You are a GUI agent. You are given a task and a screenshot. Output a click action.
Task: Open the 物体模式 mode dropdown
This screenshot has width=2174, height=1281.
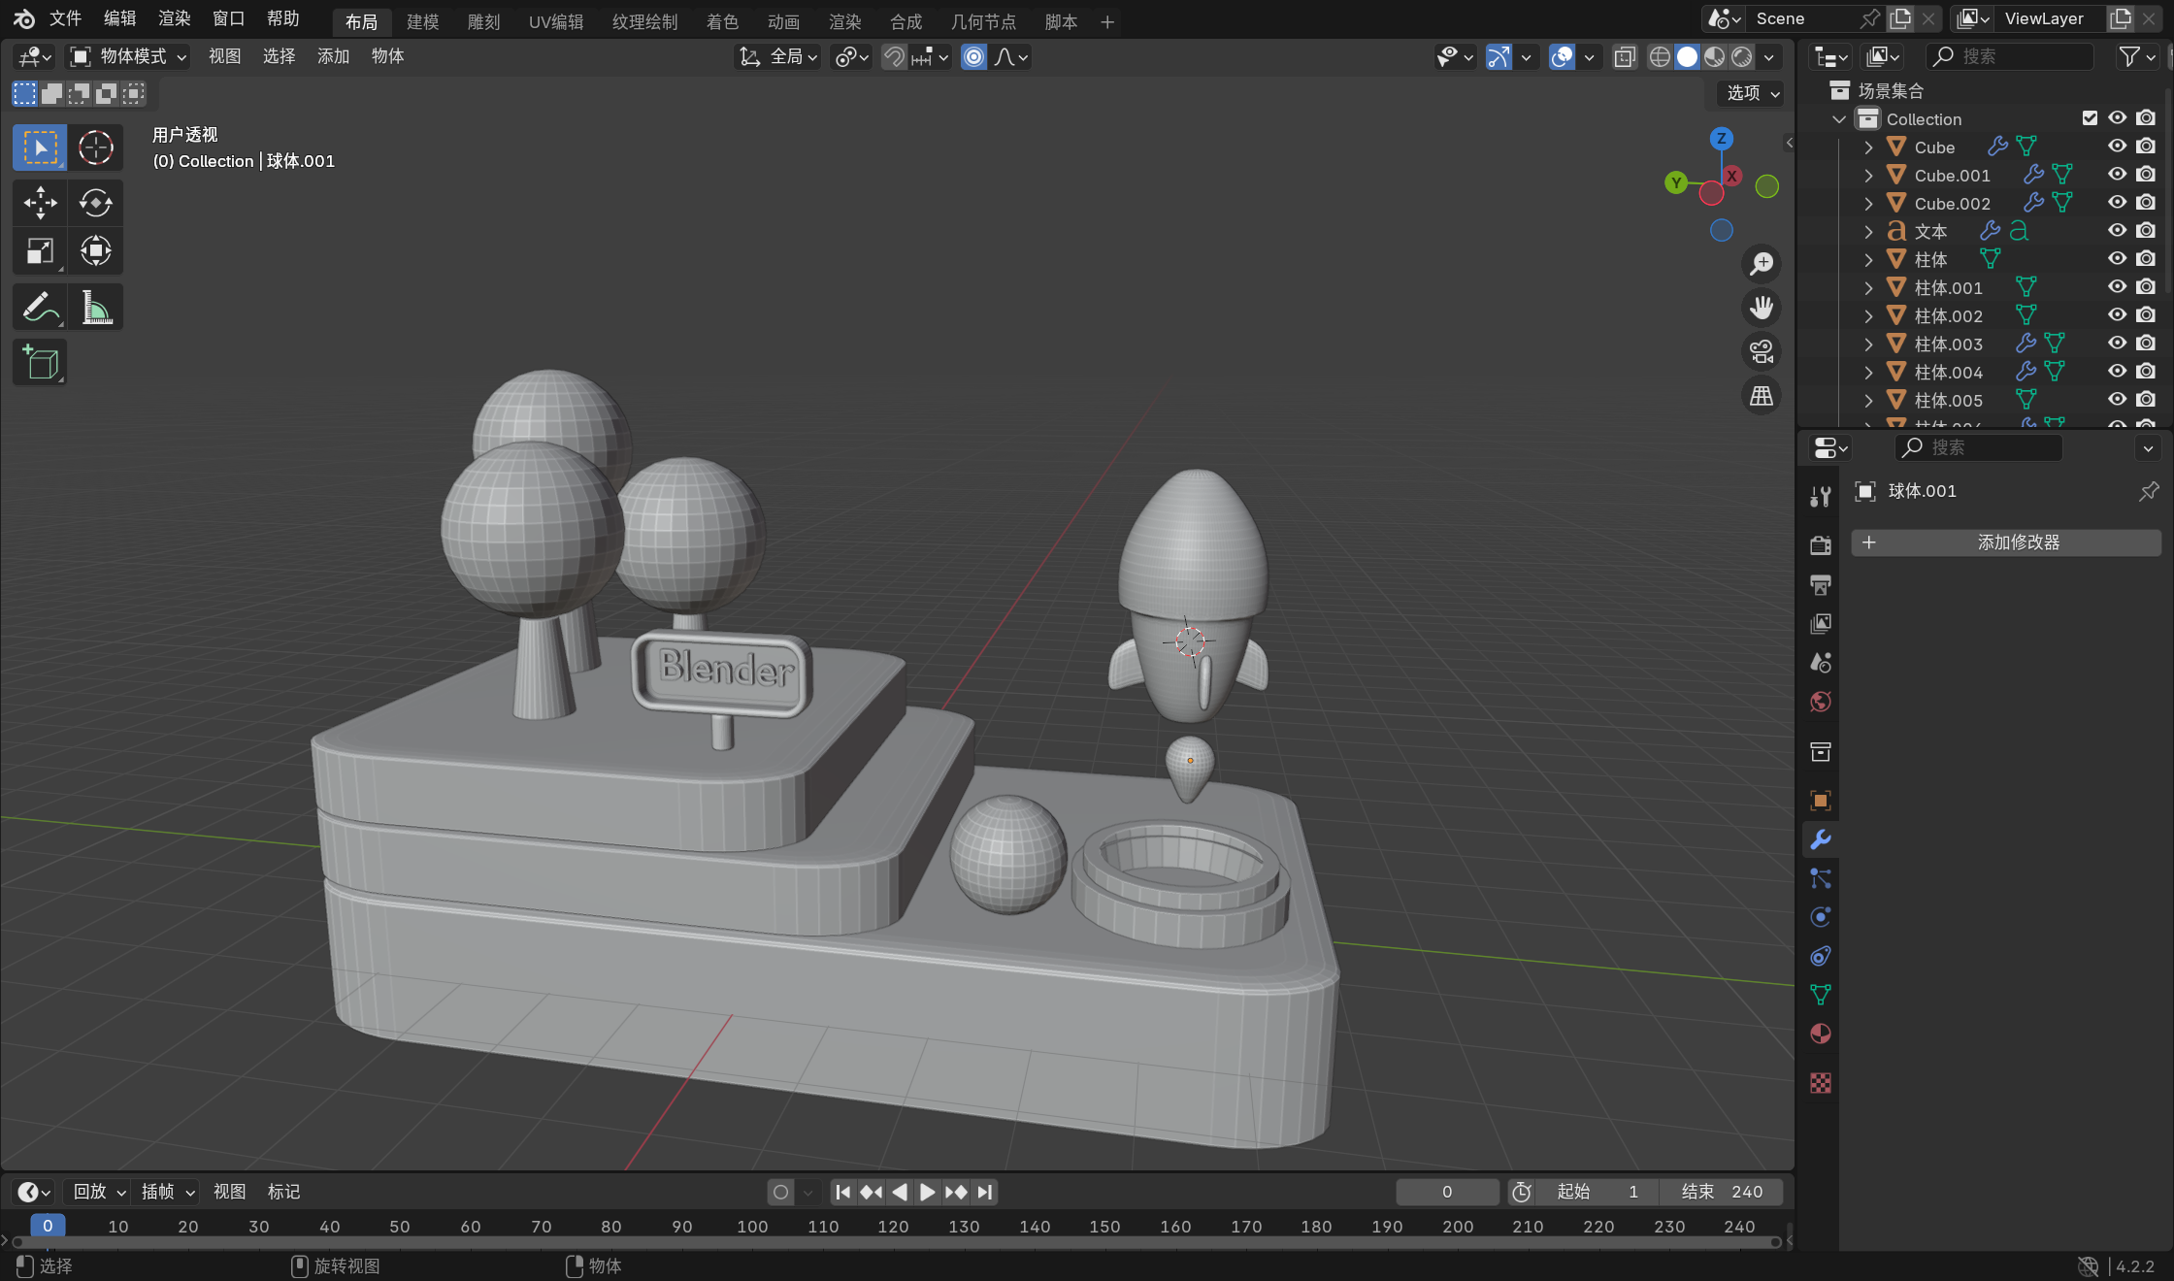(128, 57)
